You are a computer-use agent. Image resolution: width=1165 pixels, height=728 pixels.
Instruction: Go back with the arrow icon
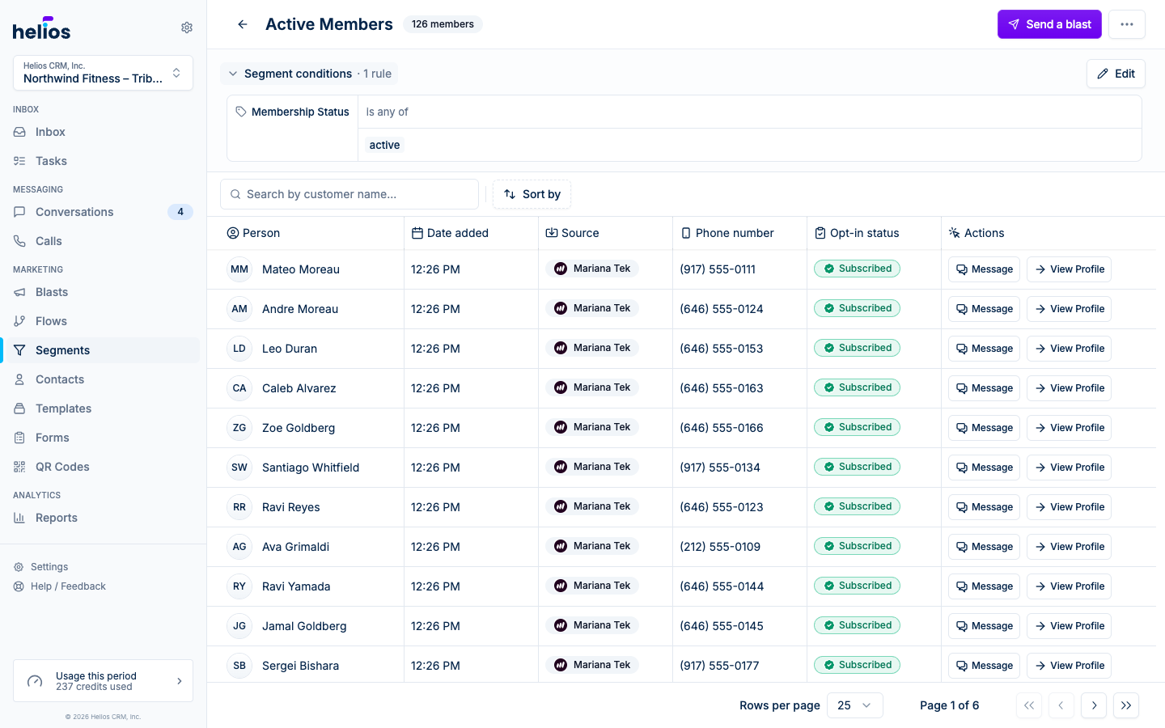click(x=243, y=24)
